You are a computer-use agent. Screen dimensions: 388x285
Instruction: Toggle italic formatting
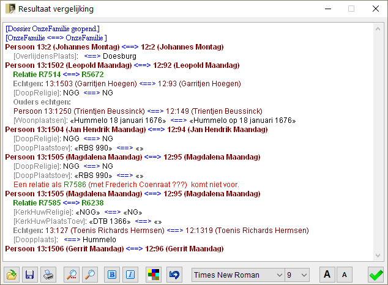click(x=130, y=275)
